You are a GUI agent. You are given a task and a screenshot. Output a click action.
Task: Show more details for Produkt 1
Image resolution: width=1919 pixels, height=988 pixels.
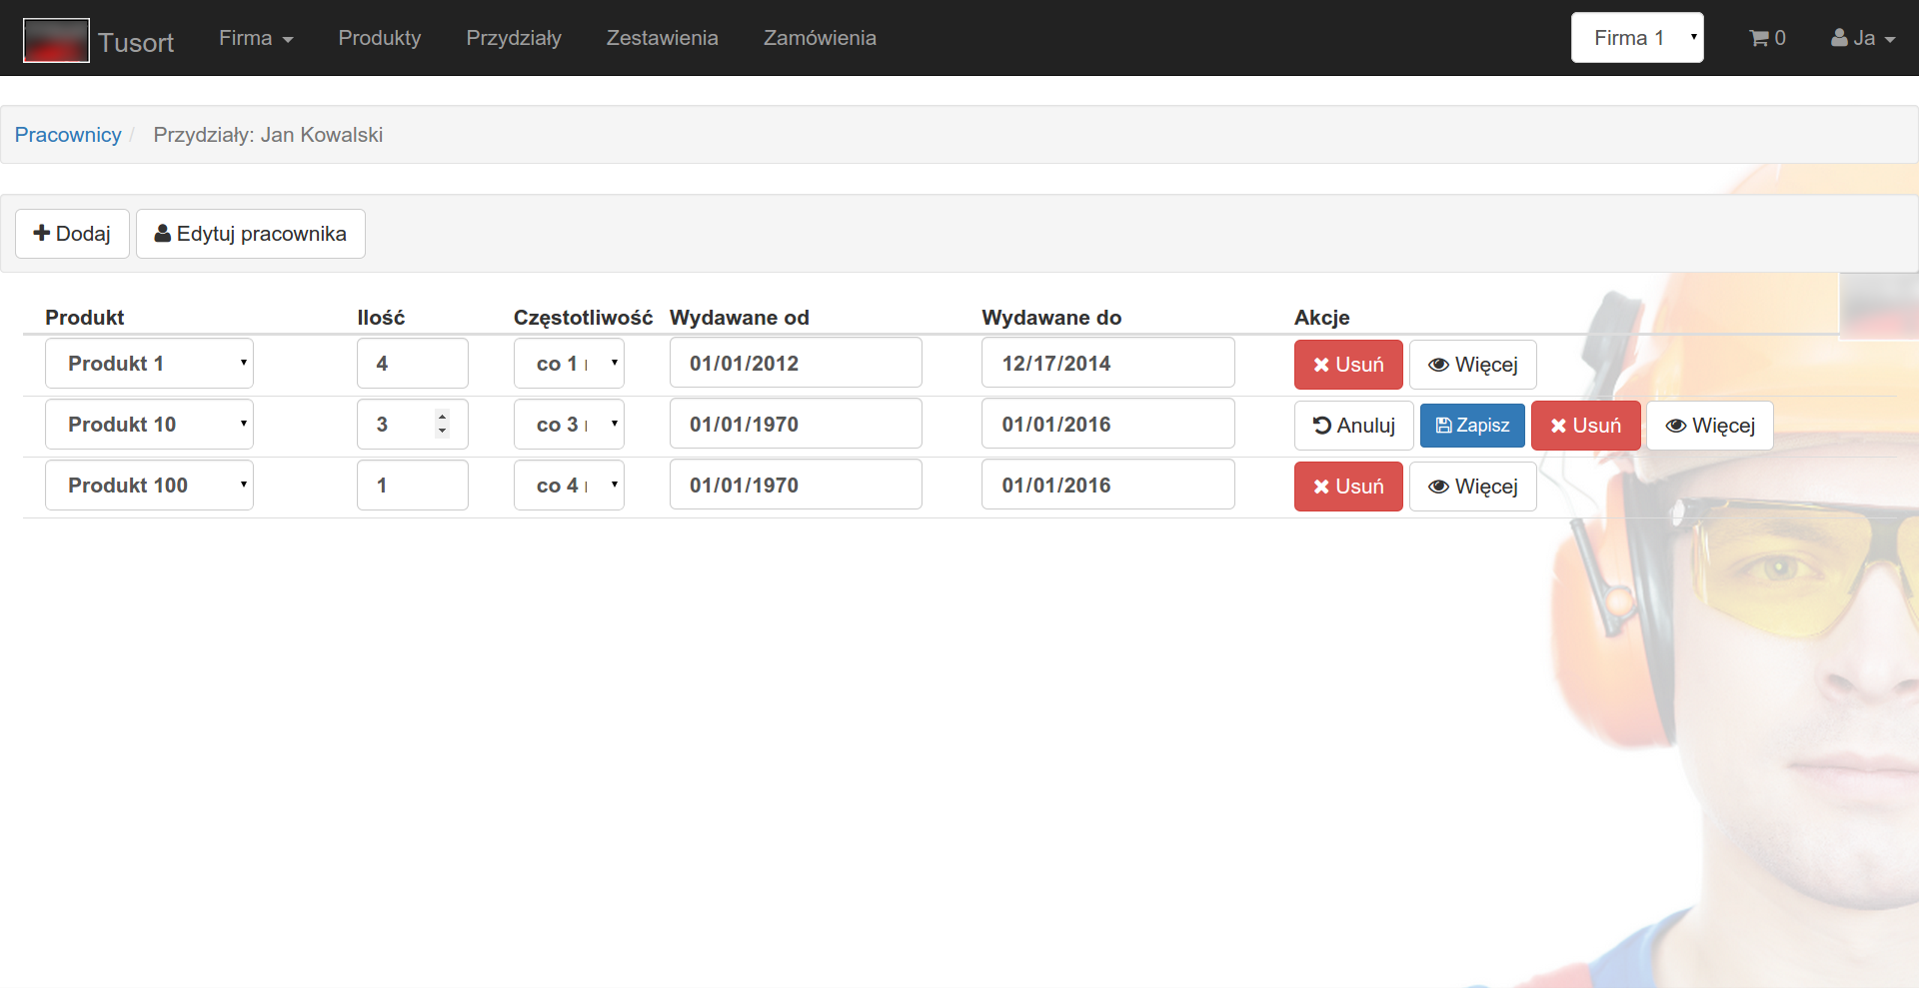click(x=1472, y=365)
